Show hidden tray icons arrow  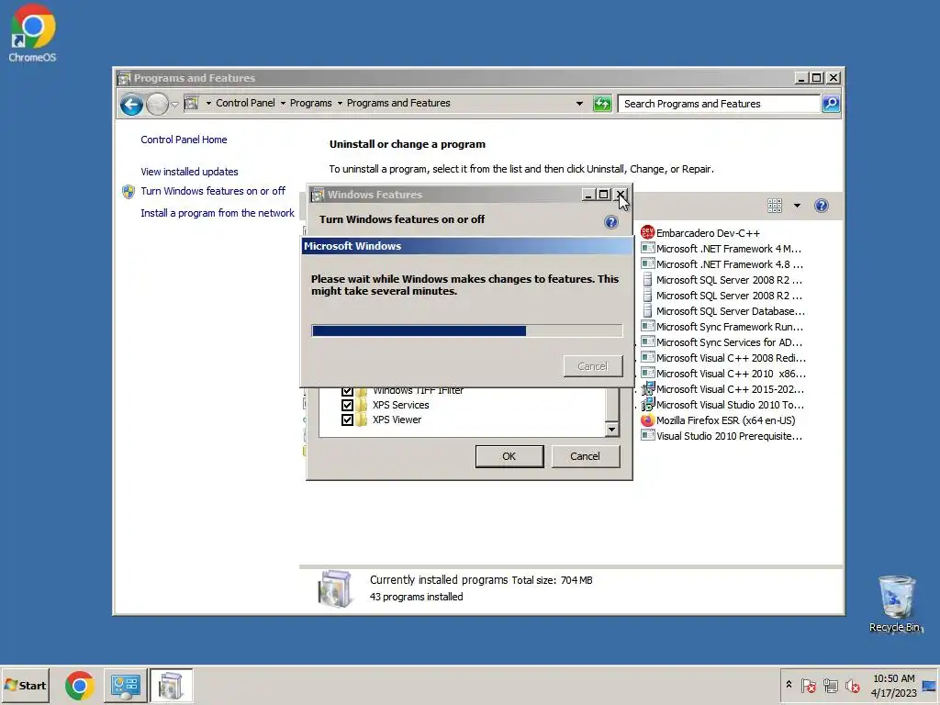789,685
